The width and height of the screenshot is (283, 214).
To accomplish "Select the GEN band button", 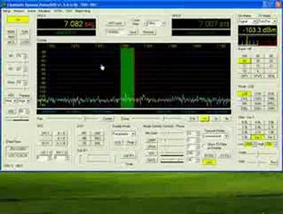I will click(x=244, y=76).
